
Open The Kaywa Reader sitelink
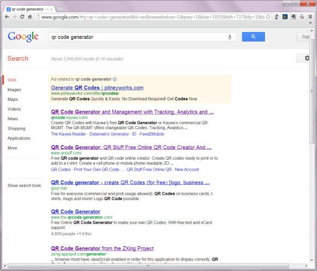(x=68, y=134)
